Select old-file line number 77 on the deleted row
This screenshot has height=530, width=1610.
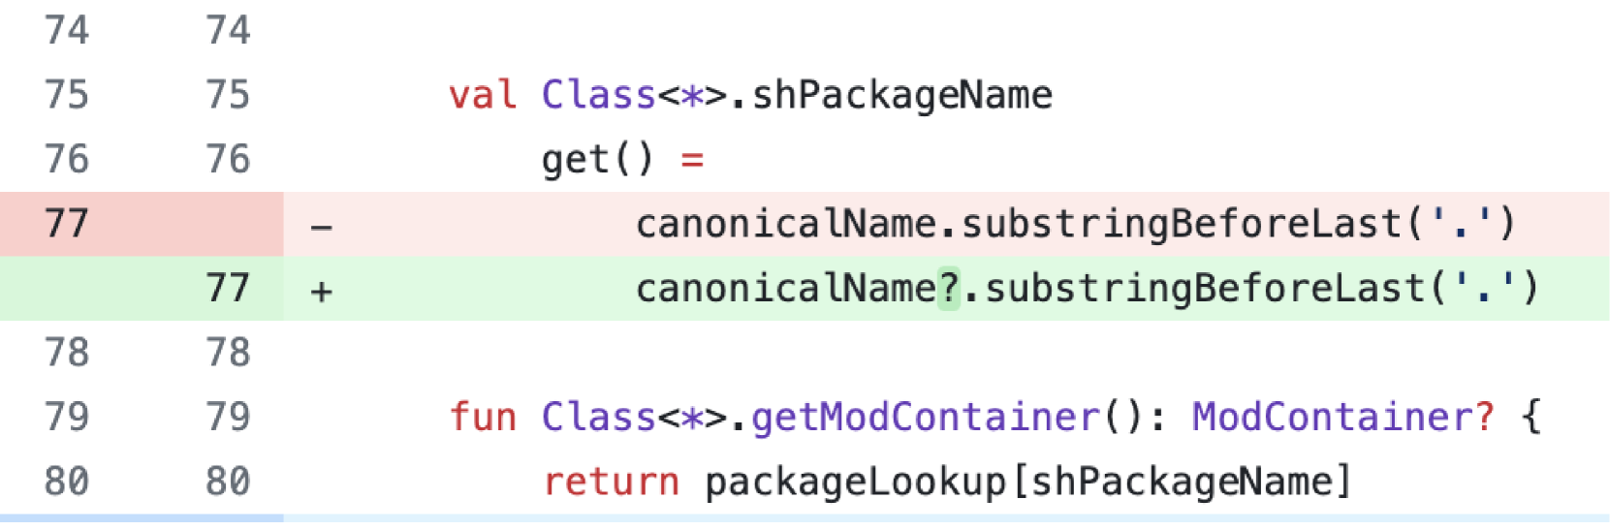click(x=66, y=224)
